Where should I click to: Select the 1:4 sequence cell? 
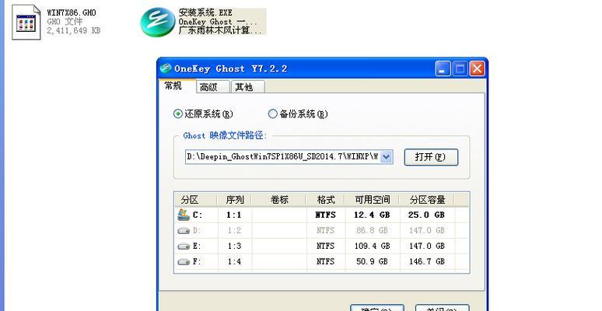(234, 262)
